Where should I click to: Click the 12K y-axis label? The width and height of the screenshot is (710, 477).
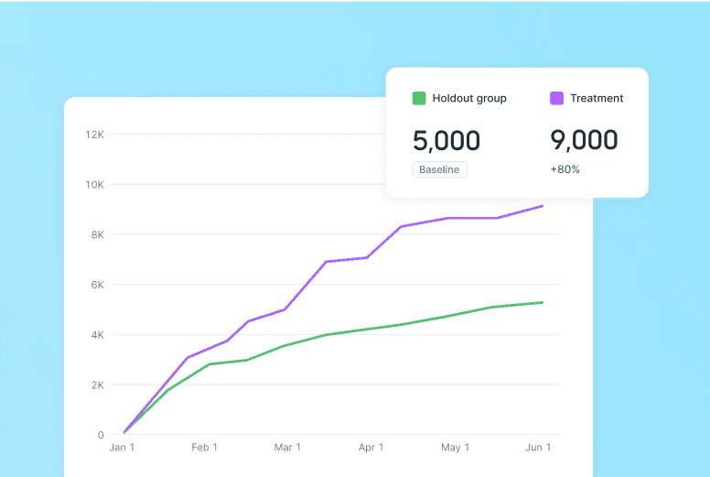[x=95, y=135]
